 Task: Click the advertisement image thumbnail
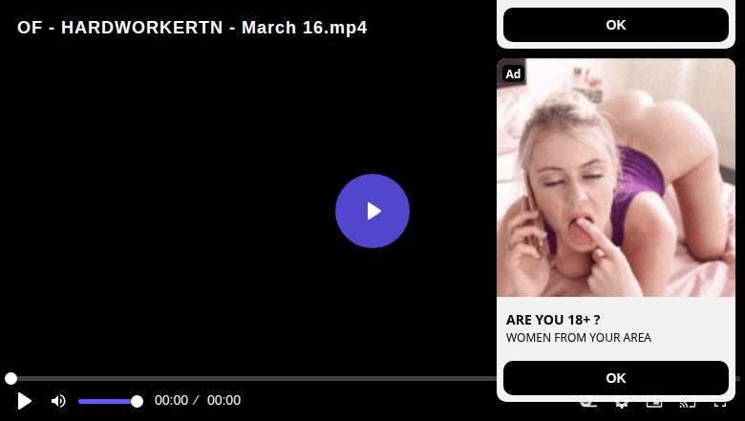pyautogui.click(x=616, y=178)
